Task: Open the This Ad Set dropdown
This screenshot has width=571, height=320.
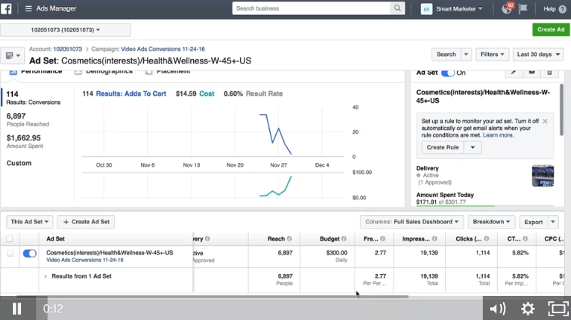Action: tap(29, 222)
